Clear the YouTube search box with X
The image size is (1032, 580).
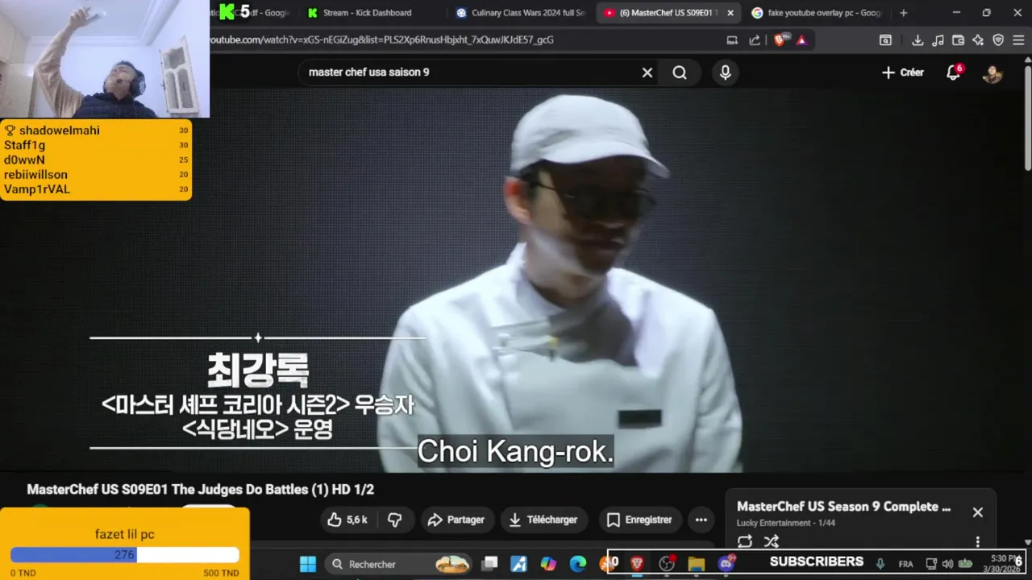tap(647, 72)
